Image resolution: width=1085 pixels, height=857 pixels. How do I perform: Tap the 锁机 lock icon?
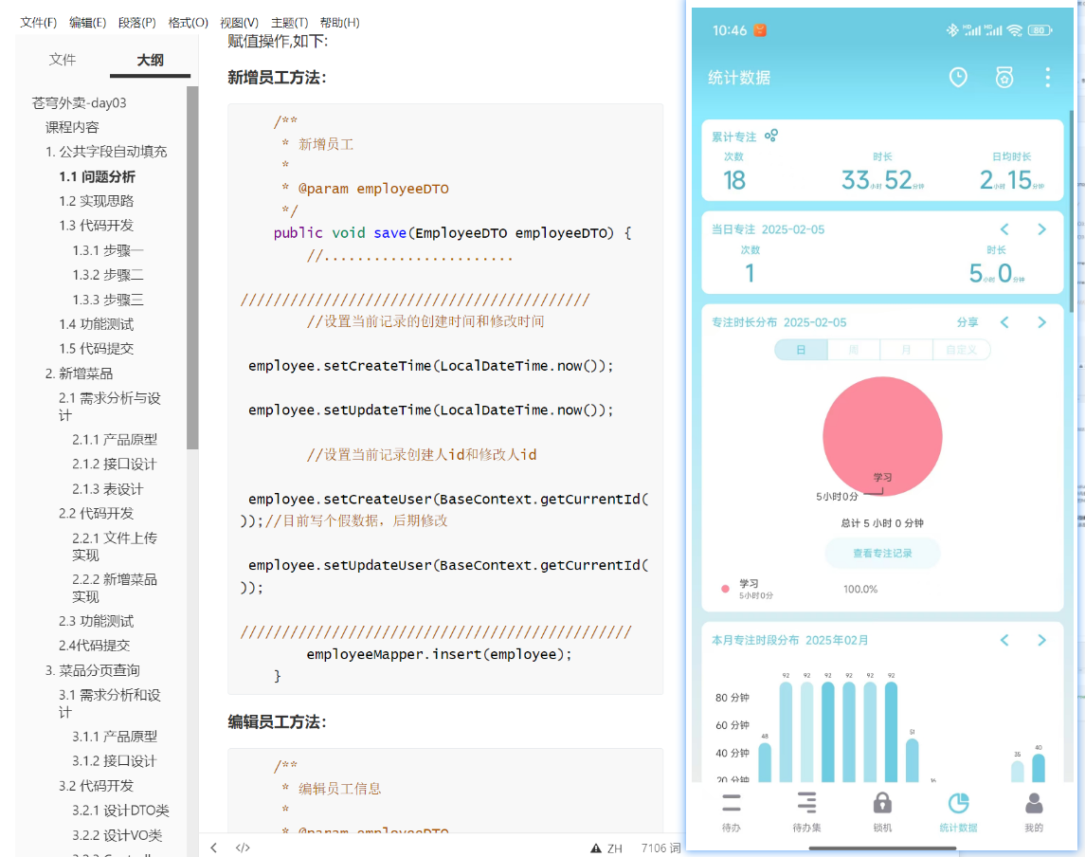click(x=882, y=802)
